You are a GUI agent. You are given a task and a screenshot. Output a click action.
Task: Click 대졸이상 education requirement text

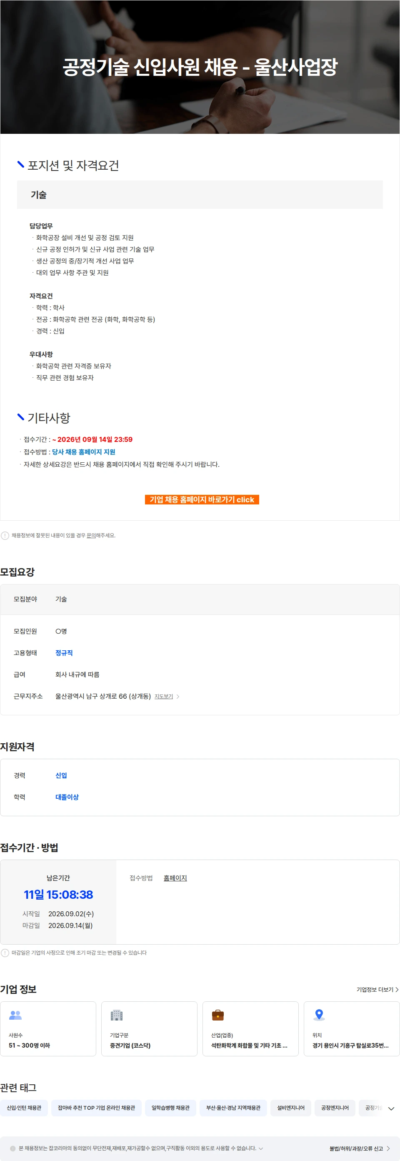(x=67, y=797)
